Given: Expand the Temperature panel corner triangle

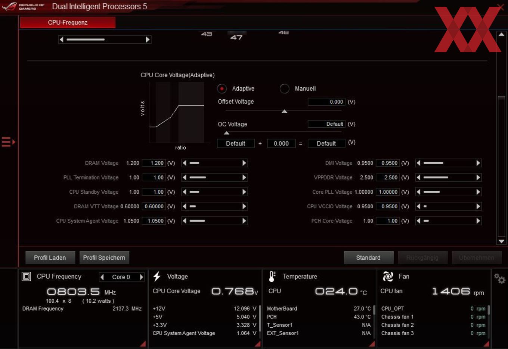Looking at the screenshot, I should point(372,344).
